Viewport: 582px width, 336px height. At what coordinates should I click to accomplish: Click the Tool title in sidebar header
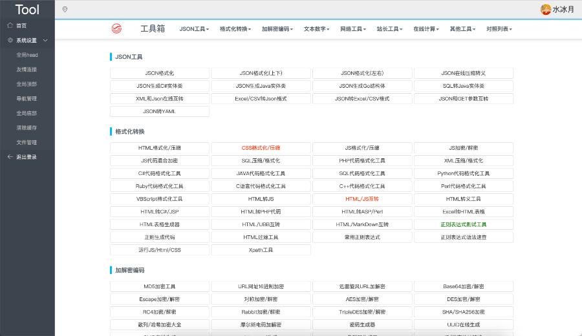[27, 9]
